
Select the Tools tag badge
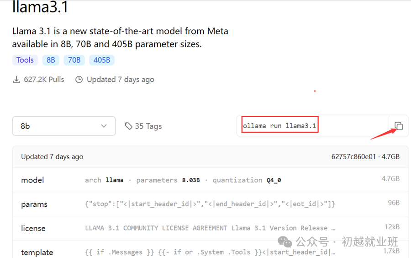pyautogui.click(x=25, y=60)
